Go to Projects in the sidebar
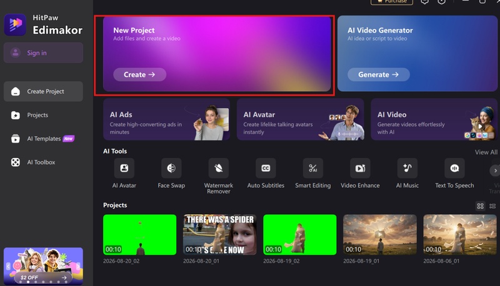Screen dimensions: 500x286 (x=43, y=115)
